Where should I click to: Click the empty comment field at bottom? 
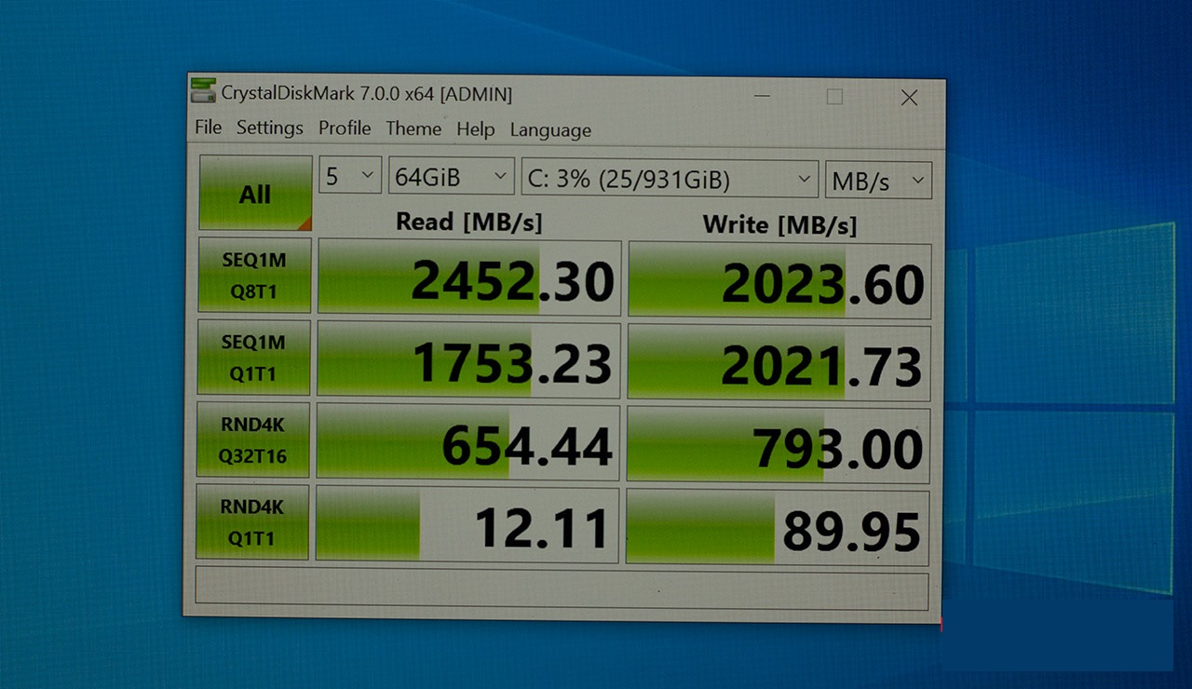[x=562, y=590]
